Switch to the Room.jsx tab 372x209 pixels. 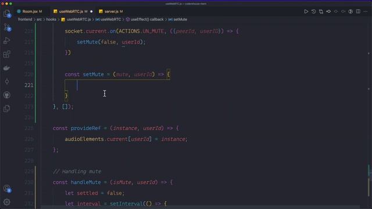[30, 12]
